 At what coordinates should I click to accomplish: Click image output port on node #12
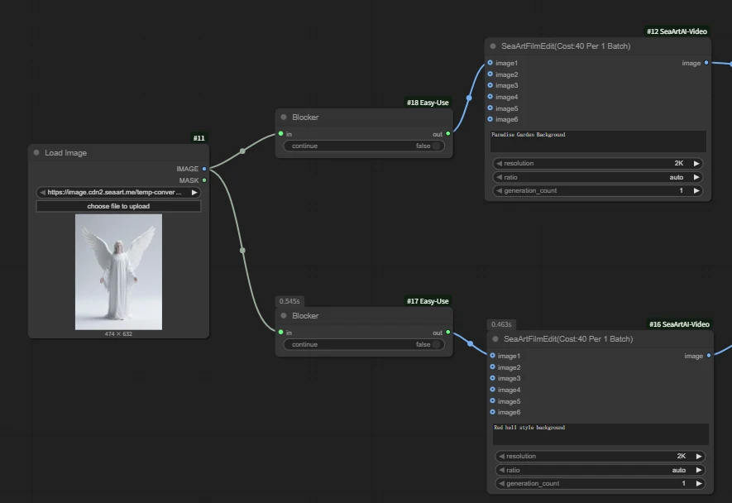click(706, 63)
